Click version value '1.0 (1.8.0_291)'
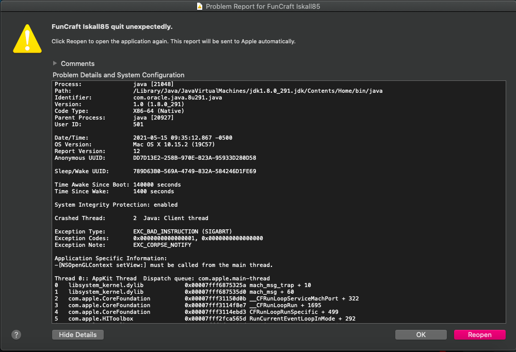This screenshot has height=352, width=516. point(158,104)
